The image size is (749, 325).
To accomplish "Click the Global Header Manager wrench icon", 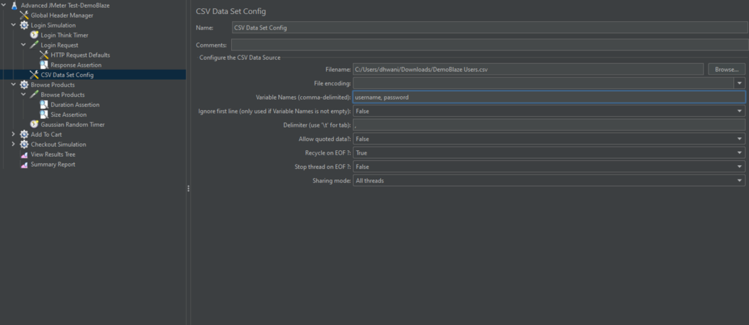I will click(x=24, y=15).
